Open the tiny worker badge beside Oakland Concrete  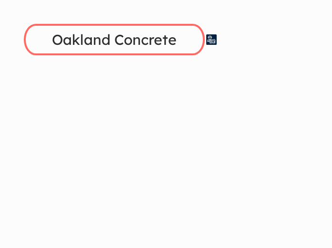[x=211, y=40]
